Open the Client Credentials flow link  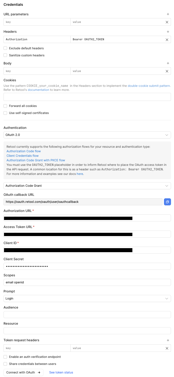pos(23,156)
